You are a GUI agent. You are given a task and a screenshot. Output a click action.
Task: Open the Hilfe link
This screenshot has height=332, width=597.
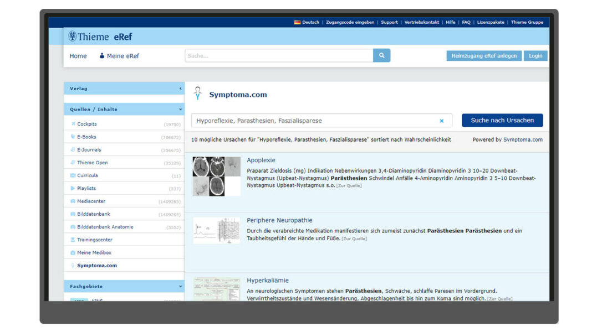click(x=451, y=23)
